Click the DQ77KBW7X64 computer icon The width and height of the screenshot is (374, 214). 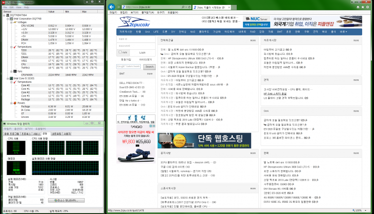click(x=8, y=15)
